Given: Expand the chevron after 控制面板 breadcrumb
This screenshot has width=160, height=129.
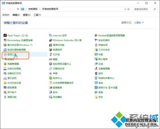Looking at the screenshot, I should [40, 9].
